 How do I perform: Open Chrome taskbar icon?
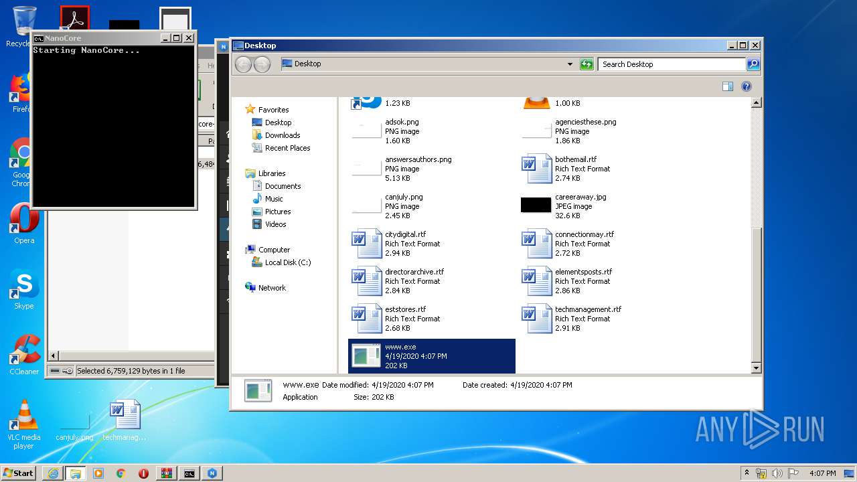[121, 473]
